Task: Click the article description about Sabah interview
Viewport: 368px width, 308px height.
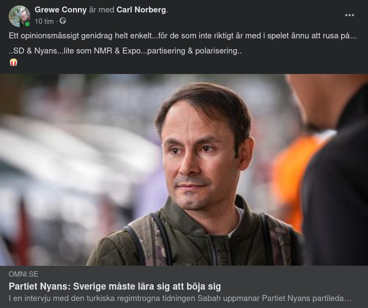Action: click(x=180, y=298)
